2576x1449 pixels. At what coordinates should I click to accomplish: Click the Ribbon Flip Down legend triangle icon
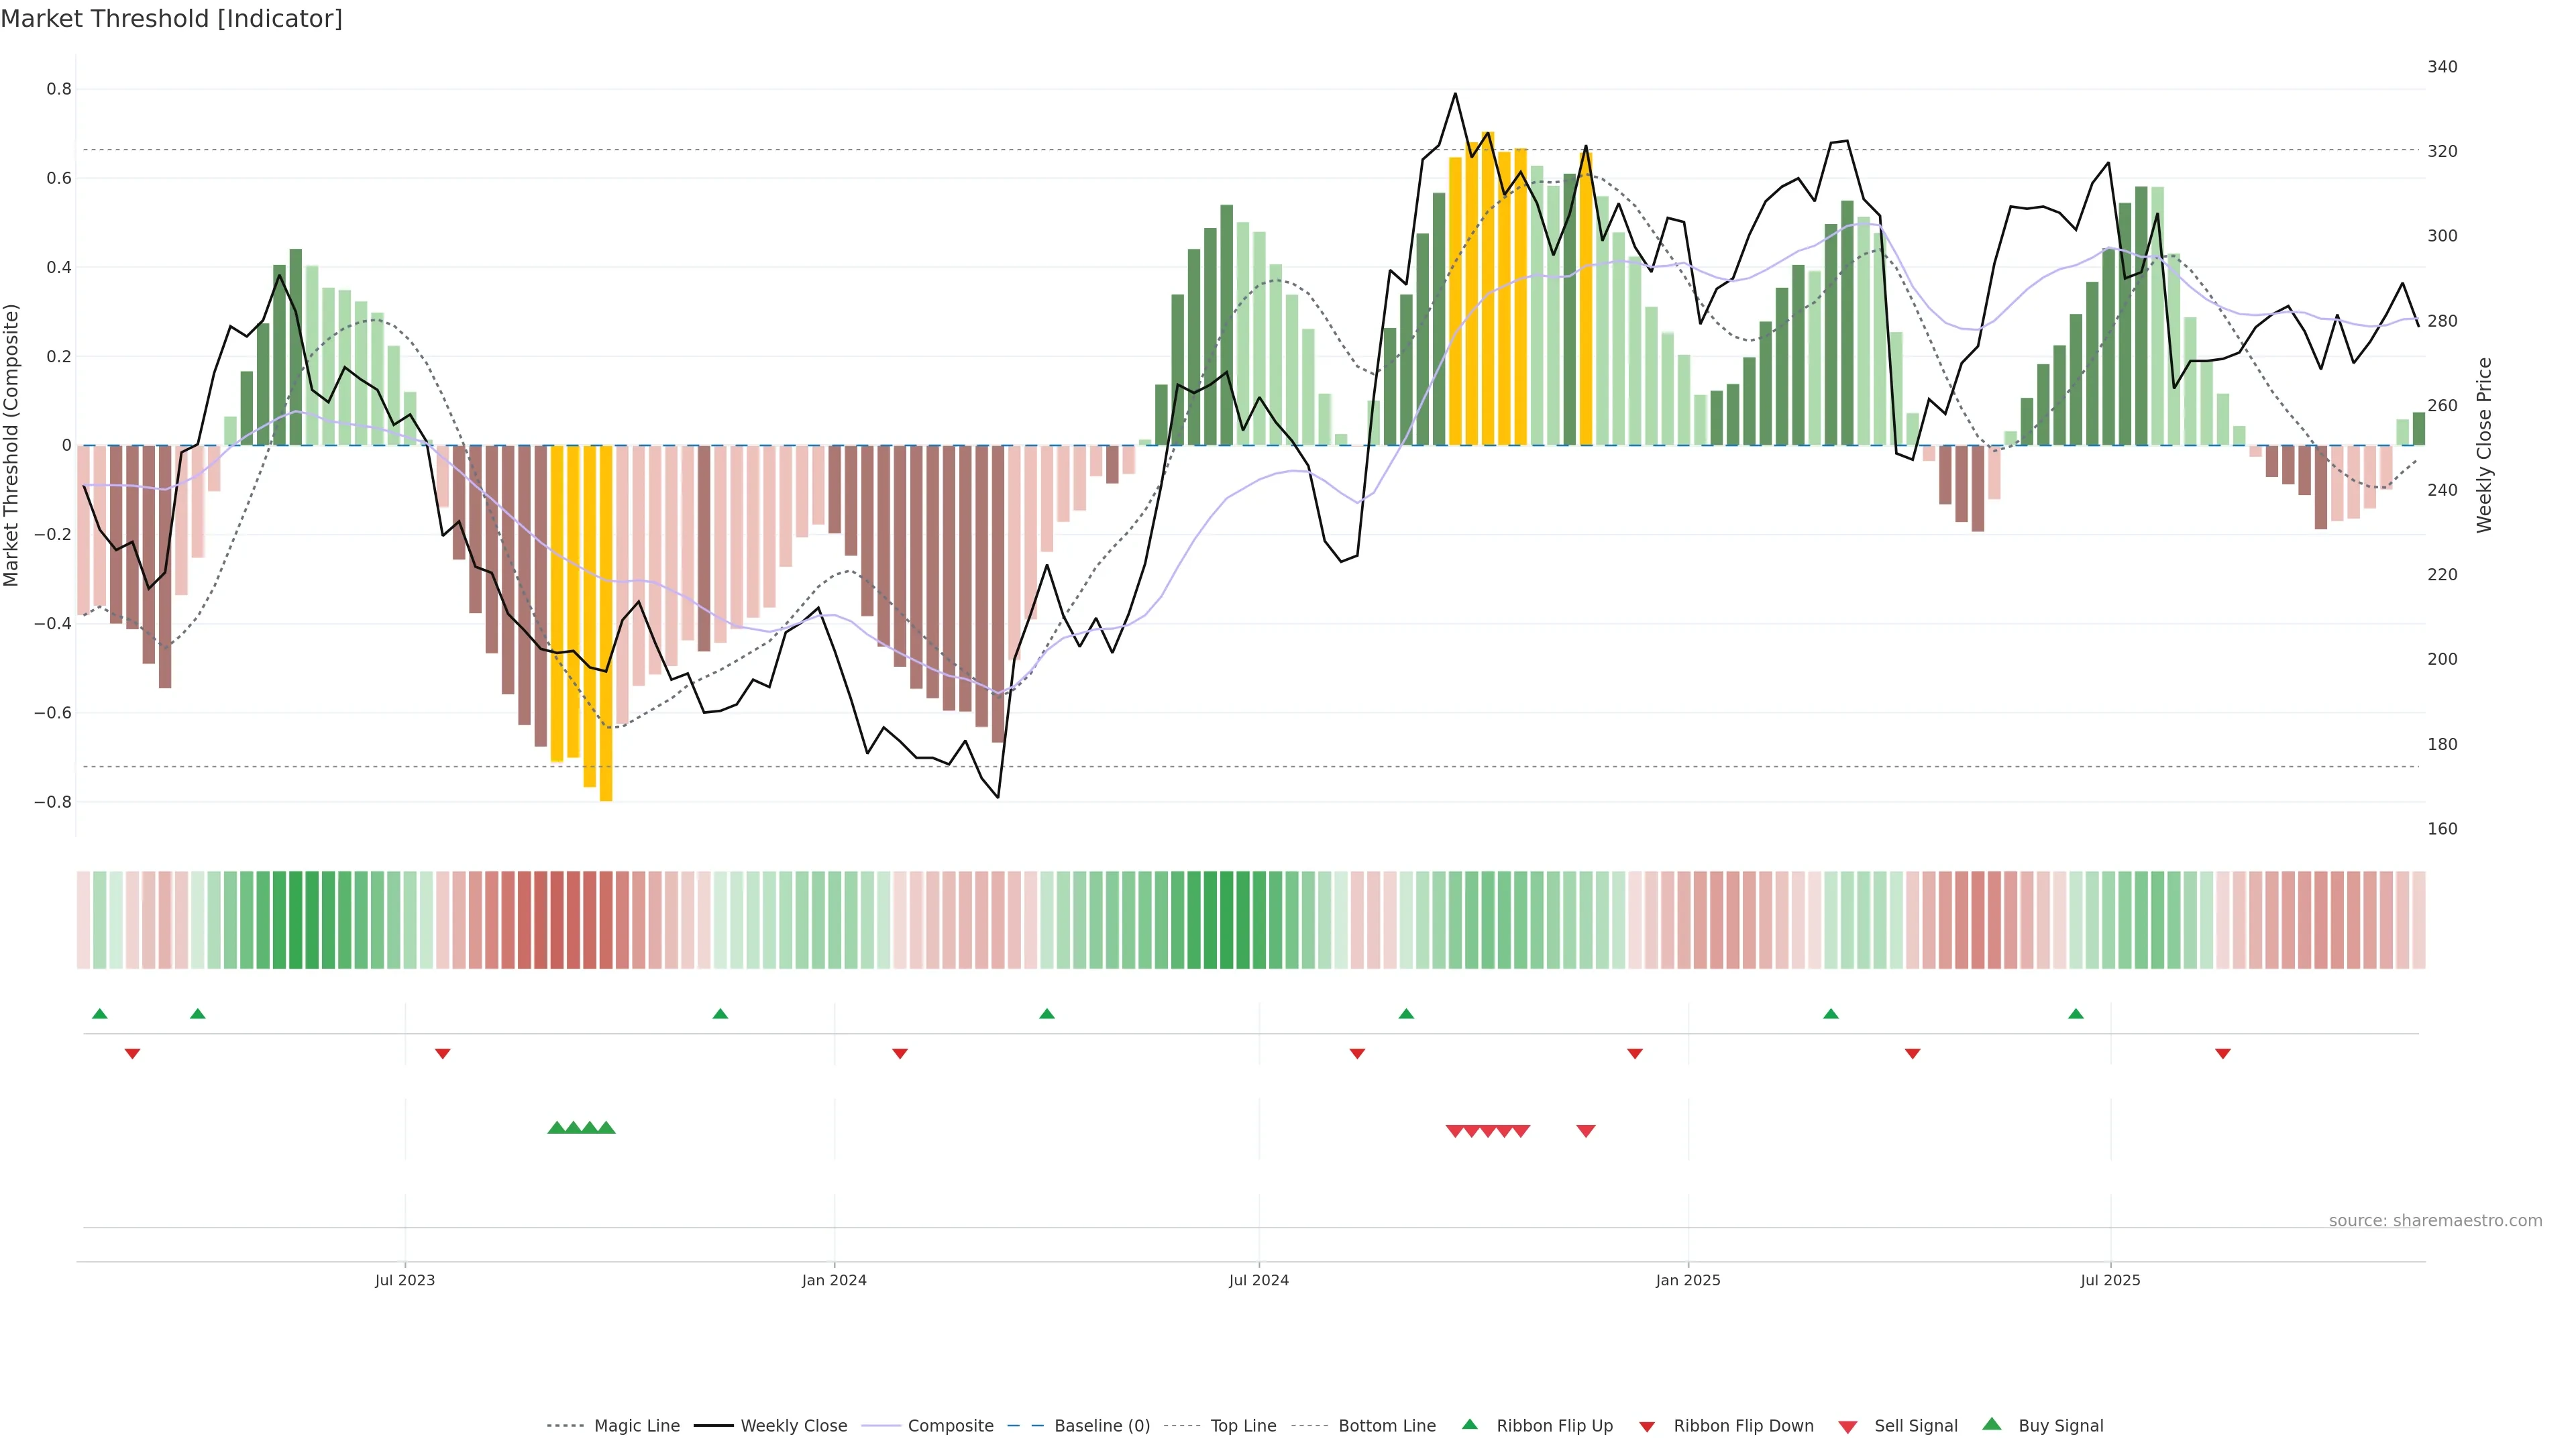point(1646,1427)
